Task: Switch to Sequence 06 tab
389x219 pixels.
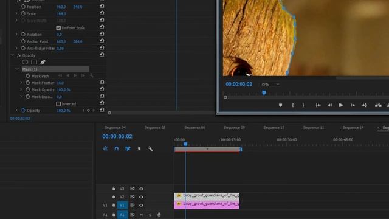Action: click(x=194, y=127)
